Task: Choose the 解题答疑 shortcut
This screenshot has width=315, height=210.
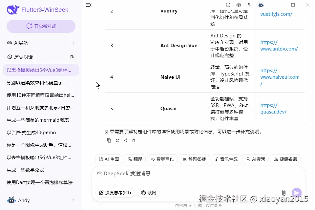Action: [x=194, y=159]
